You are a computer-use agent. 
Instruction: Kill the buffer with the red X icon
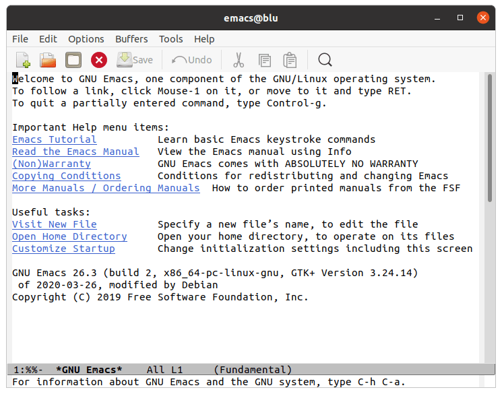click(99, 60)
